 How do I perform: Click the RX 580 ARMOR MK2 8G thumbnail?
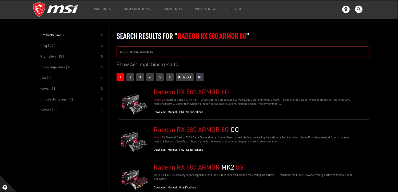135,180
